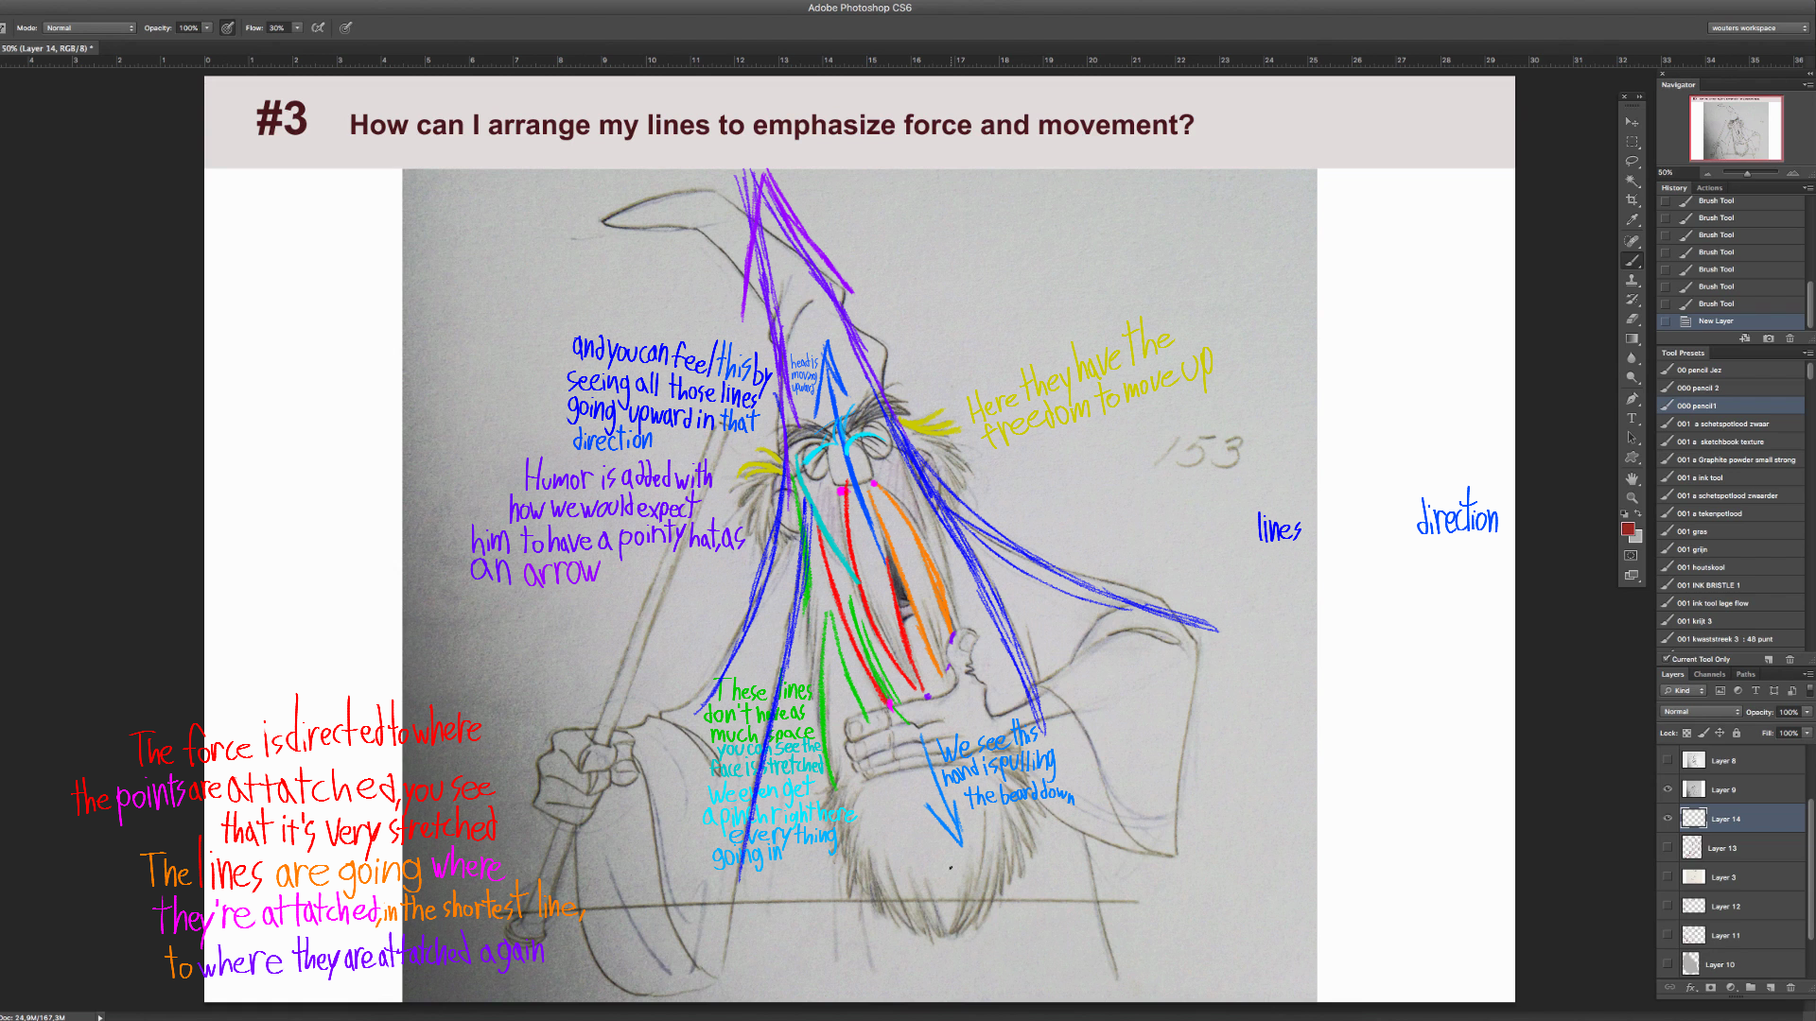Add a layer mask
The height and width of the screenshot is (1021, 1816).
(x=1710, y=988)
